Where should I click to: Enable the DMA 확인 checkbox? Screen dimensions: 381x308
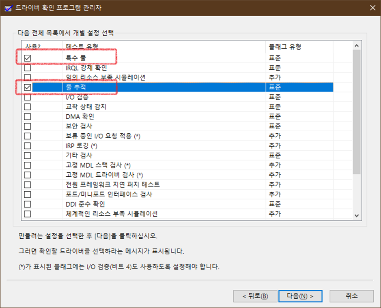click(x=28, y=116)
